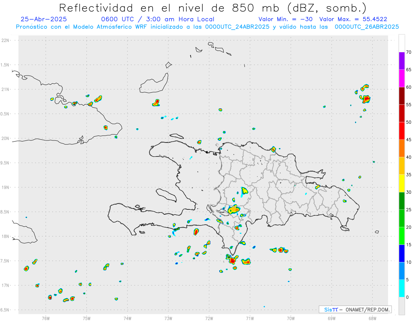Screen dimensions: 418x323
Task: Click the longitude label '71W'
Action: coord(250,318)
